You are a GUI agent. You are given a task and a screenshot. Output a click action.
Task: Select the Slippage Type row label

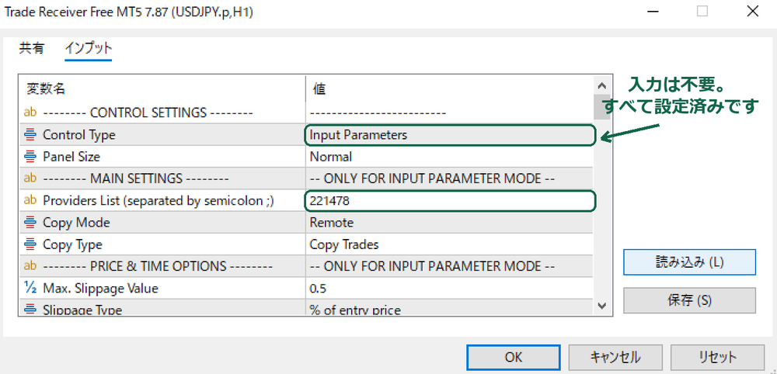(x=82, y=310)
